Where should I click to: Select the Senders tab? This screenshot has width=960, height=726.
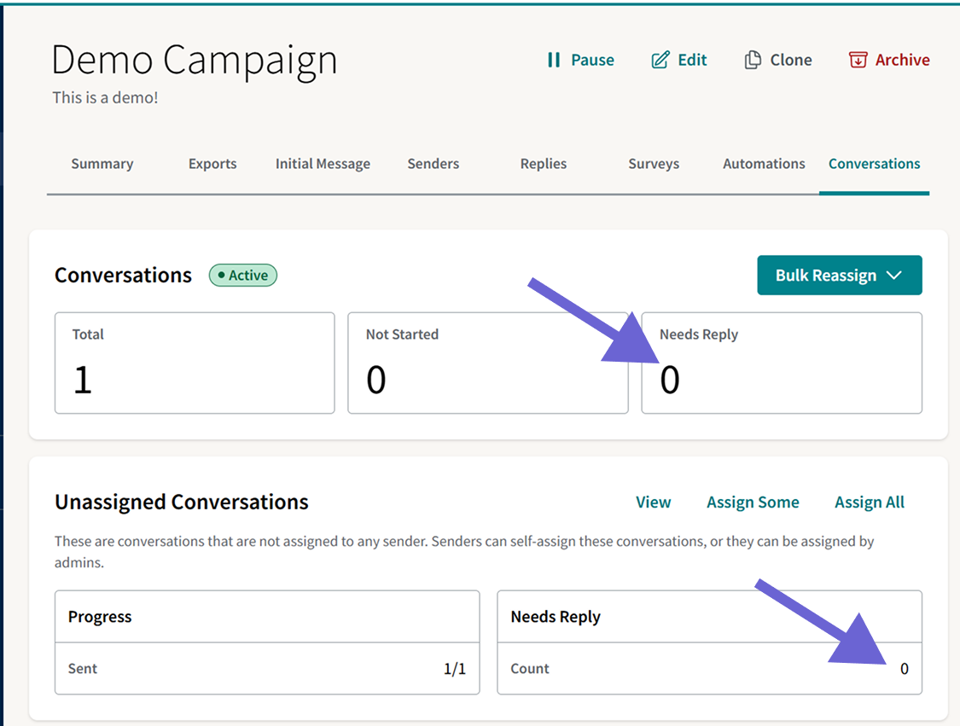tap(433, 164)
